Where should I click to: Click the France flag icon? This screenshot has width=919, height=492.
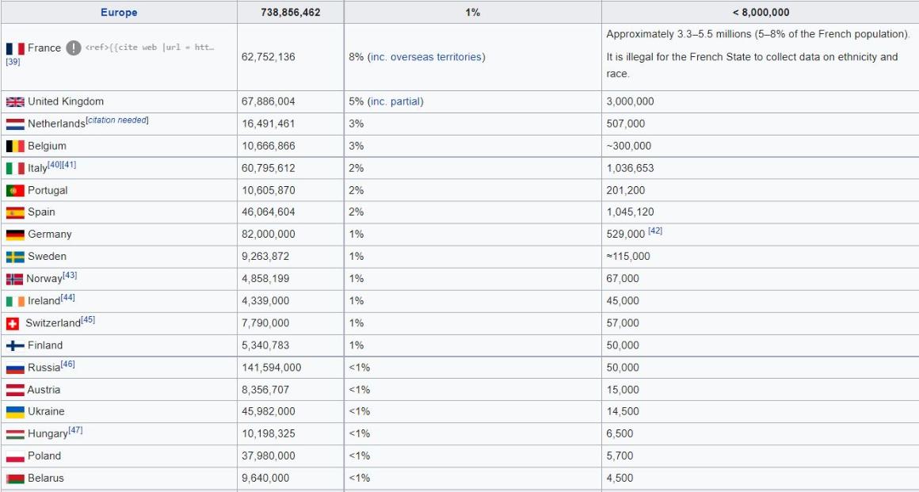click(15, 48)
